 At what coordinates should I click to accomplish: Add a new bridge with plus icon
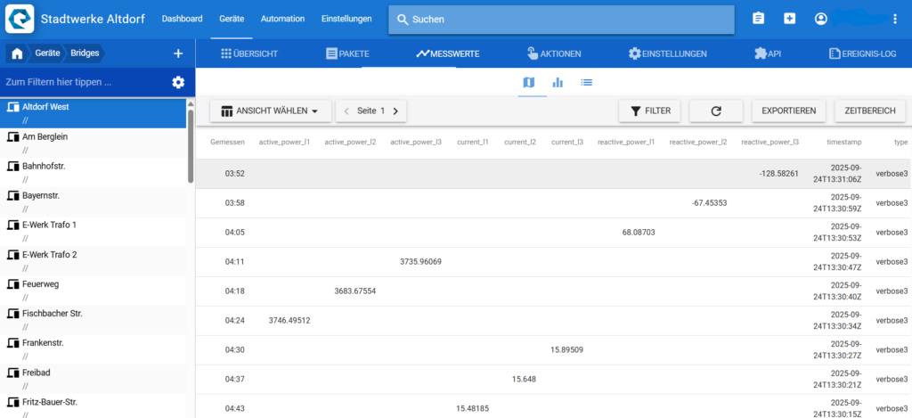point(178,53)
